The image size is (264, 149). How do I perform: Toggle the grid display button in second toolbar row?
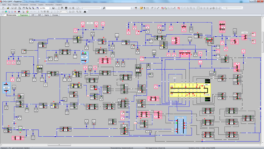(3, 12)
